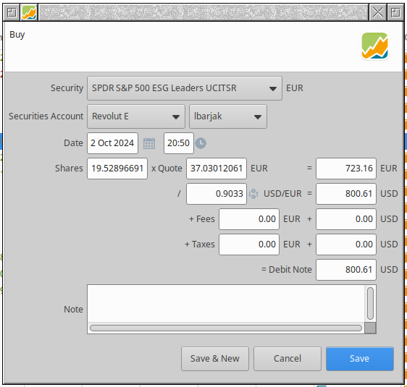The image size is (407, 387).
Task: Click the exchange rate refresh icon
Action: tap(253, 194)
